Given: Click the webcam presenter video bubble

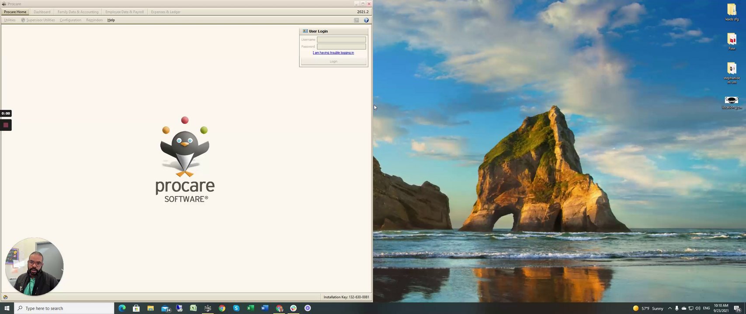Looking at the screenshot, I should (34, 266).
